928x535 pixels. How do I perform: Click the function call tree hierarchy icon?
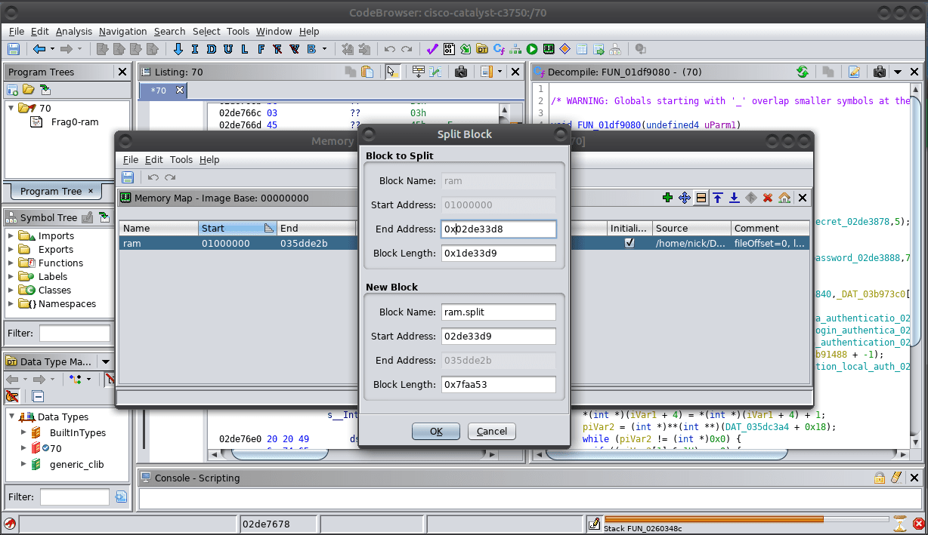(615, 49)
